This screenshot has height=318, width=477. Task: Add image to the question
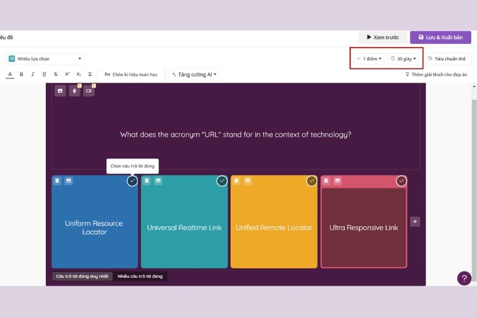[x=60, y=91]
